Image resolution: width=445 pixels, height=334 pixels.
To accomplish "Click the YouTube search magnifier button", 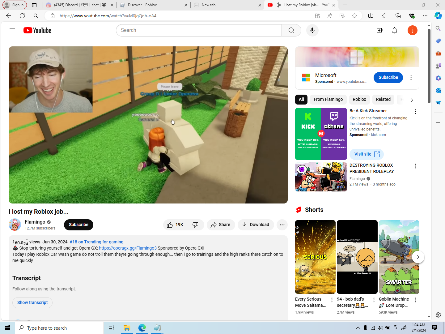I will (291, 30).
